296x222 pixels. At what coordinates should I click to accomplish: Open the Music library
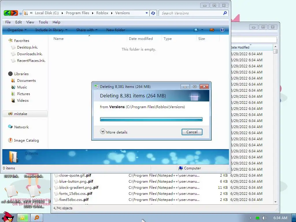(x=22, y=87)
